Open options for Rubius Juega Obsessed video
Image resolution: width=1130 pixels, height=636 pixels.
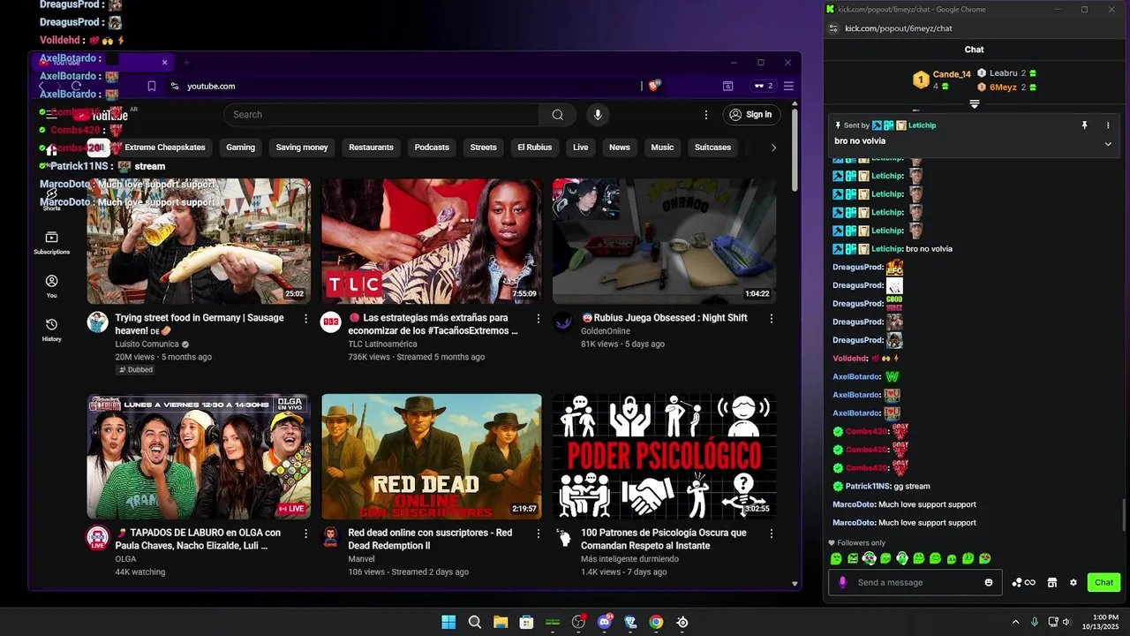click(772, 318)
